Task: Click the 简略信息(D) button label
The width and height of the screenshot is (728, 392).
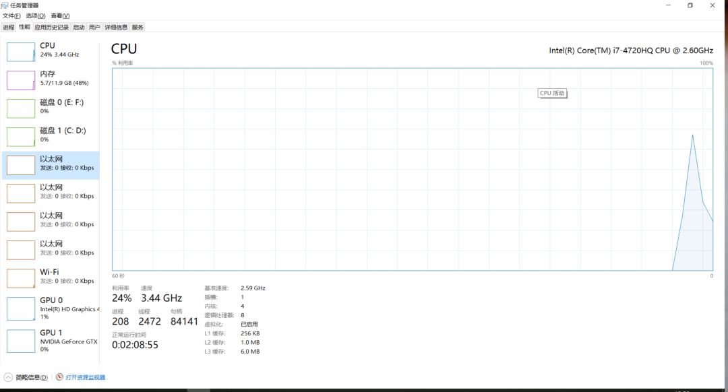Action: click(x=32, y=378)
